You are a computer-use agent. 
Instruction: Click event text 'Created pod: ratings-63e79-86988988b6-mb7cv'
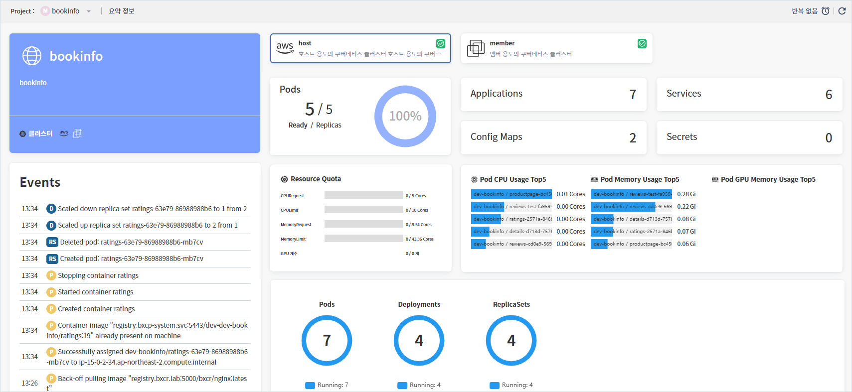click(x=132, y=259)
